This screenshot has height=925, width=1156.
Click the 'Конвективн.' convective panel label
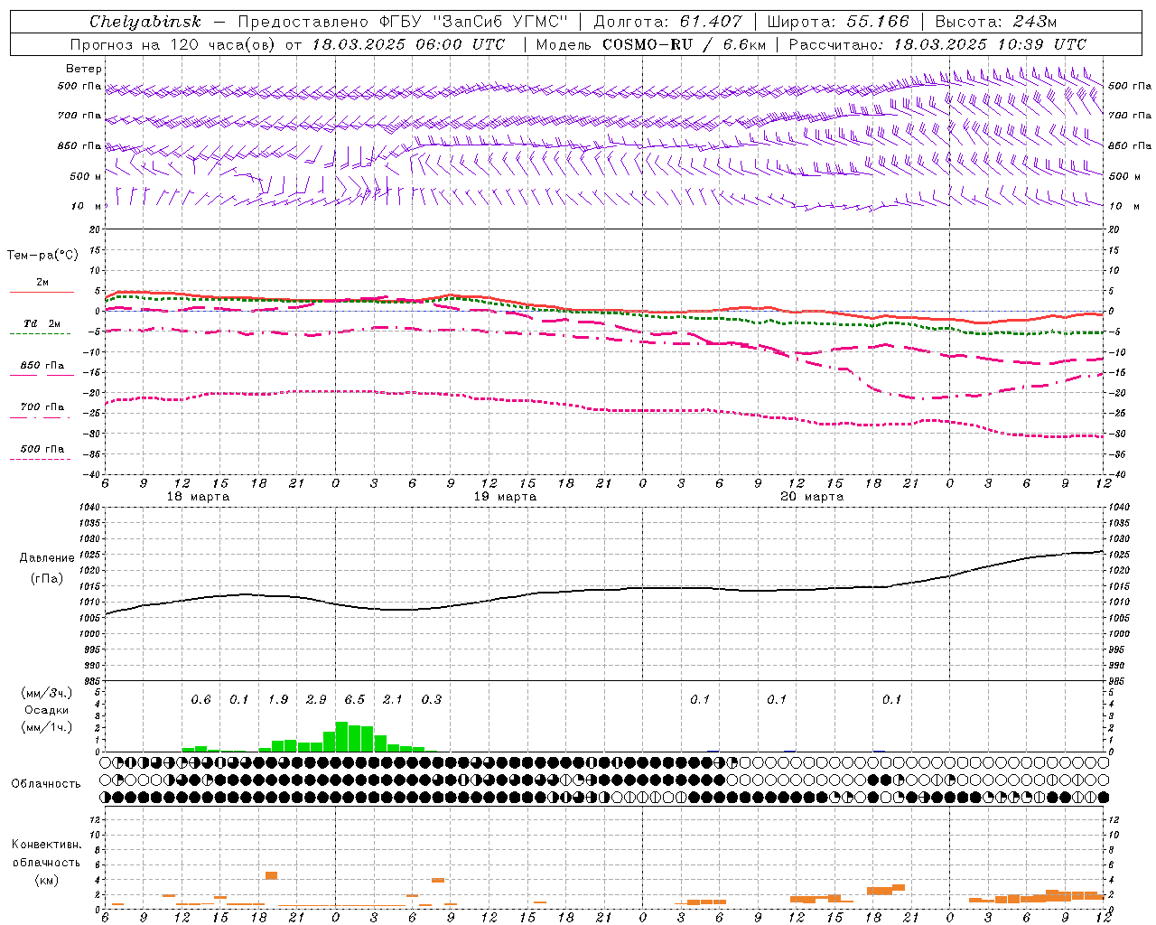pos(46,845)
